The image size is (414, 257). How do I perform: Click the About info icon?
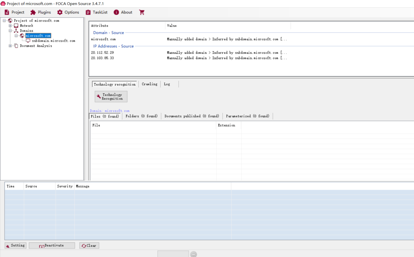pos(116,12)
